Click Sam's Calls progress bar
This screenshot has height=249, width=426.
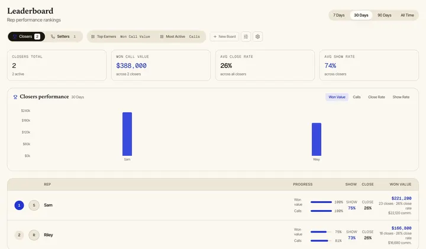[321, 211]
